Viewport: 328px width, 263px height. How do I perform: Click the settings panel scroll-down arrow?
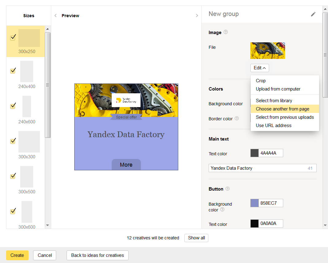[x=325, y=225]
